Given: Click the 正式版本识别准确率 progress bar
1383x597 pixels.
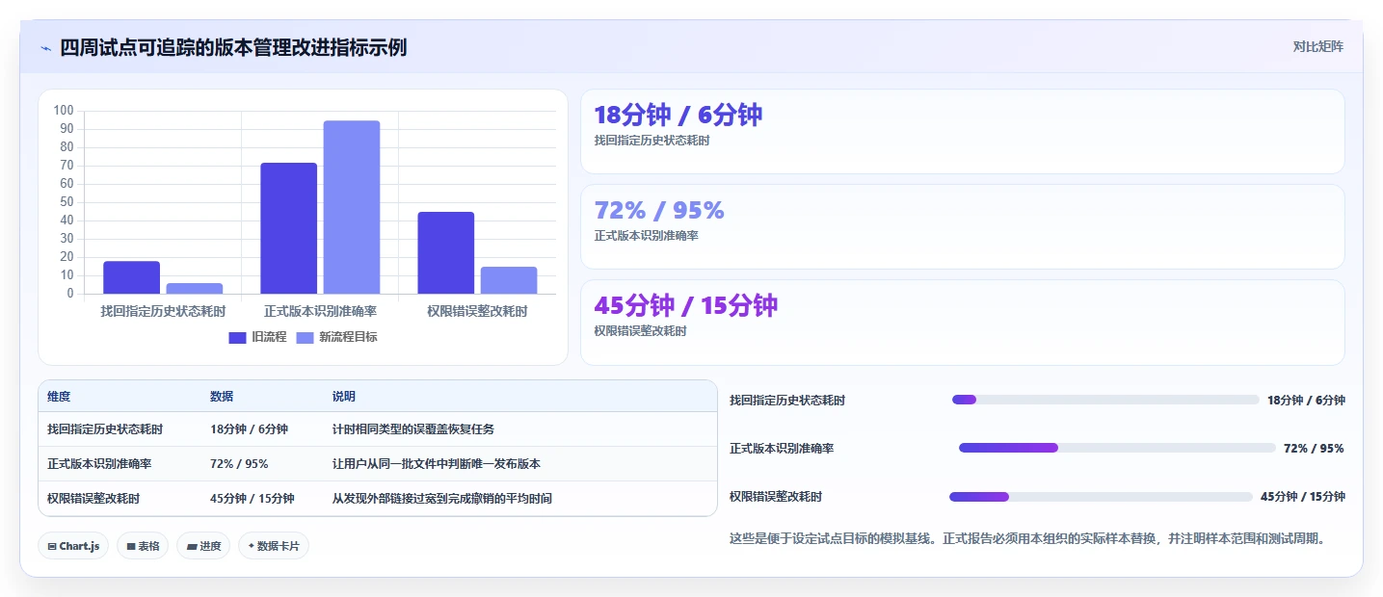Looking at the screenshot, I should click(x=1117, y=448).
